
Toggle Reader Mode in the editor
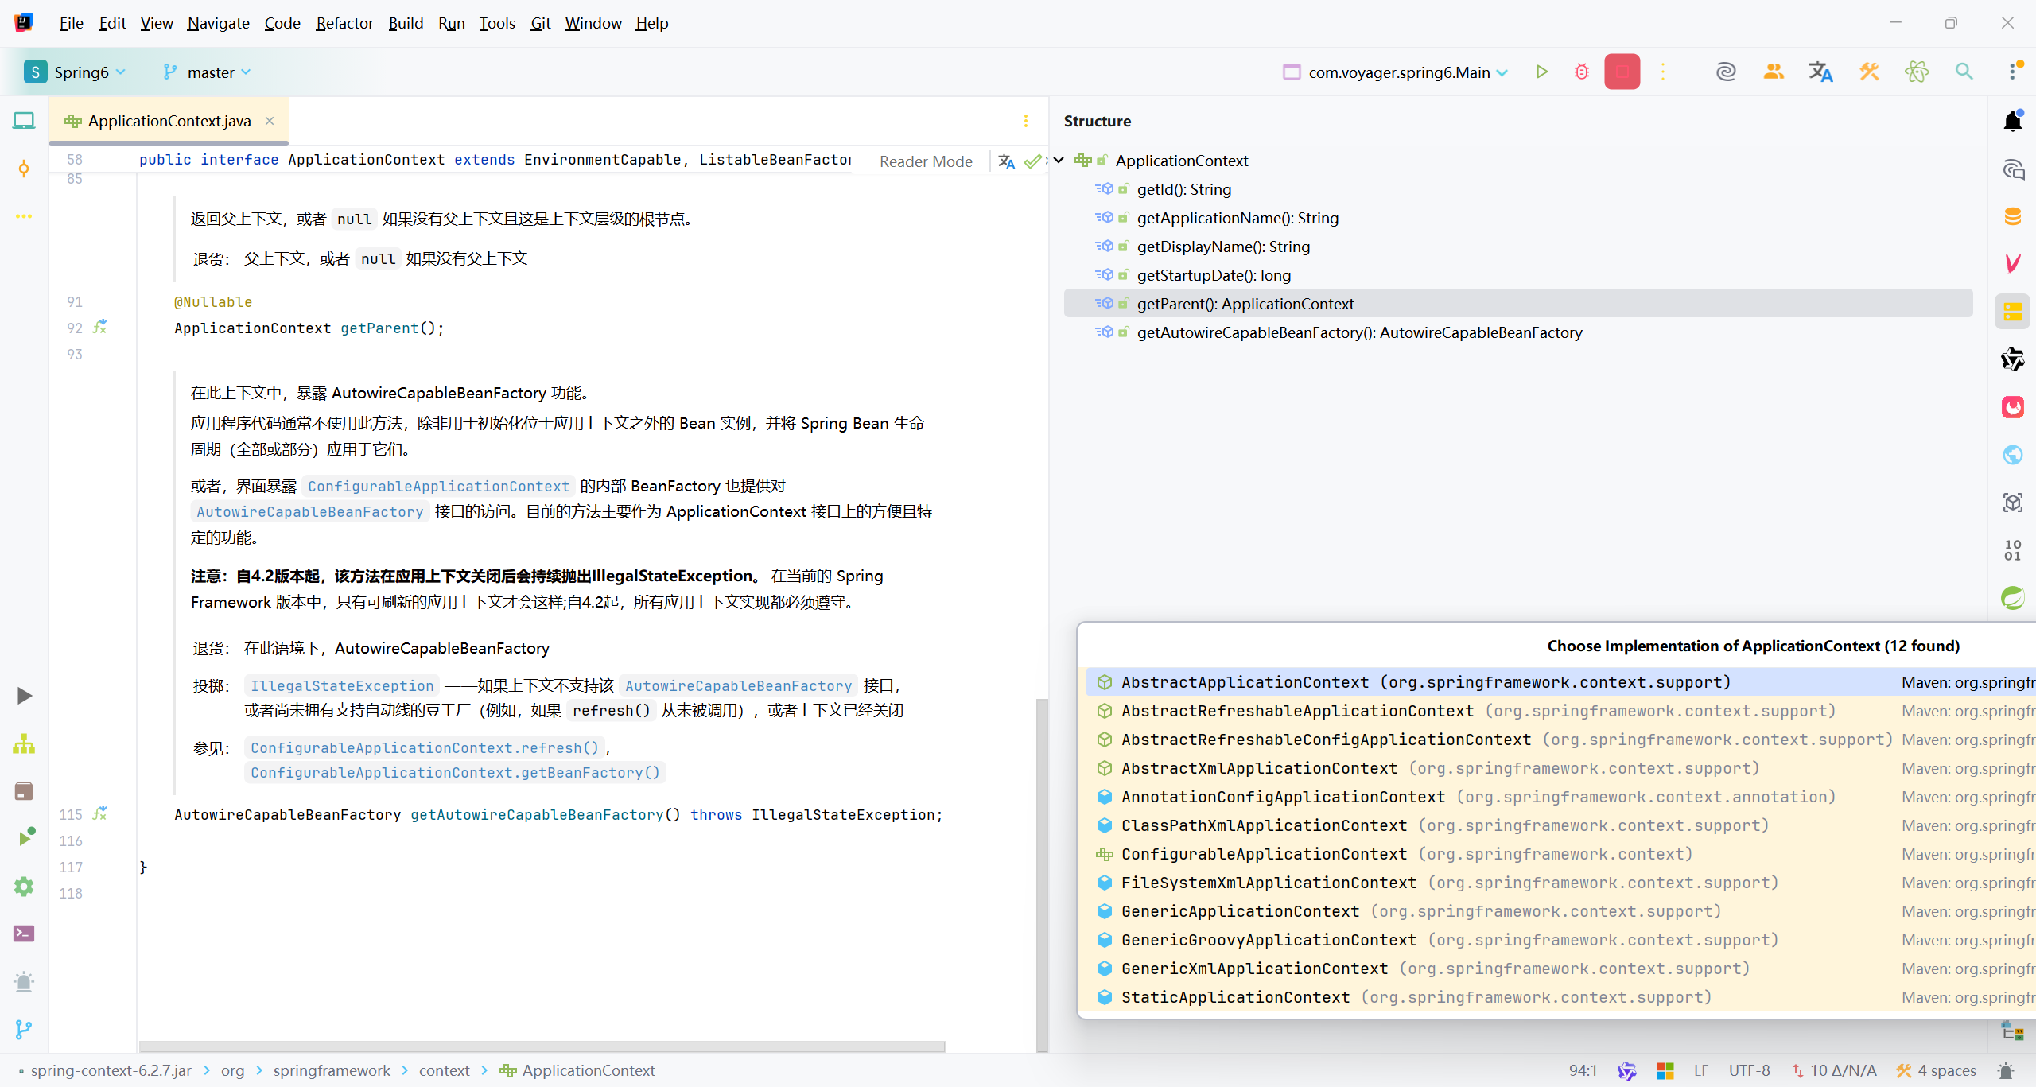(x=926, y=161)
